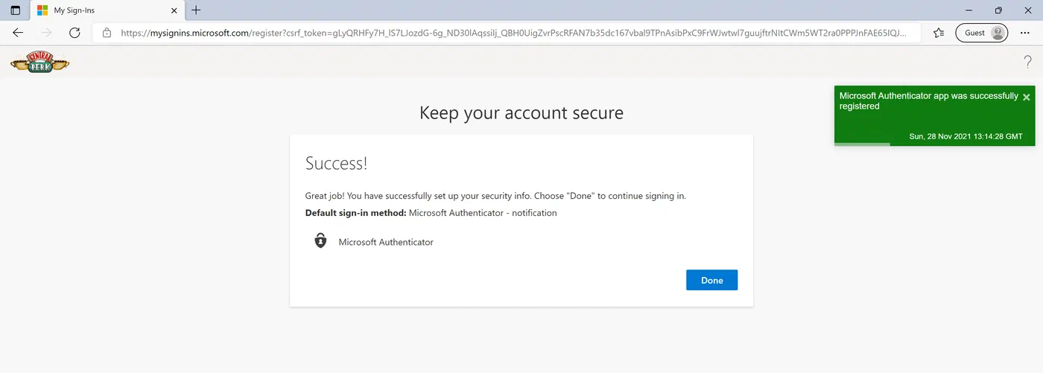1043x373 pixels.
Task: Click the "Keep your account secure" heading
Action: [x=521, y=113]
